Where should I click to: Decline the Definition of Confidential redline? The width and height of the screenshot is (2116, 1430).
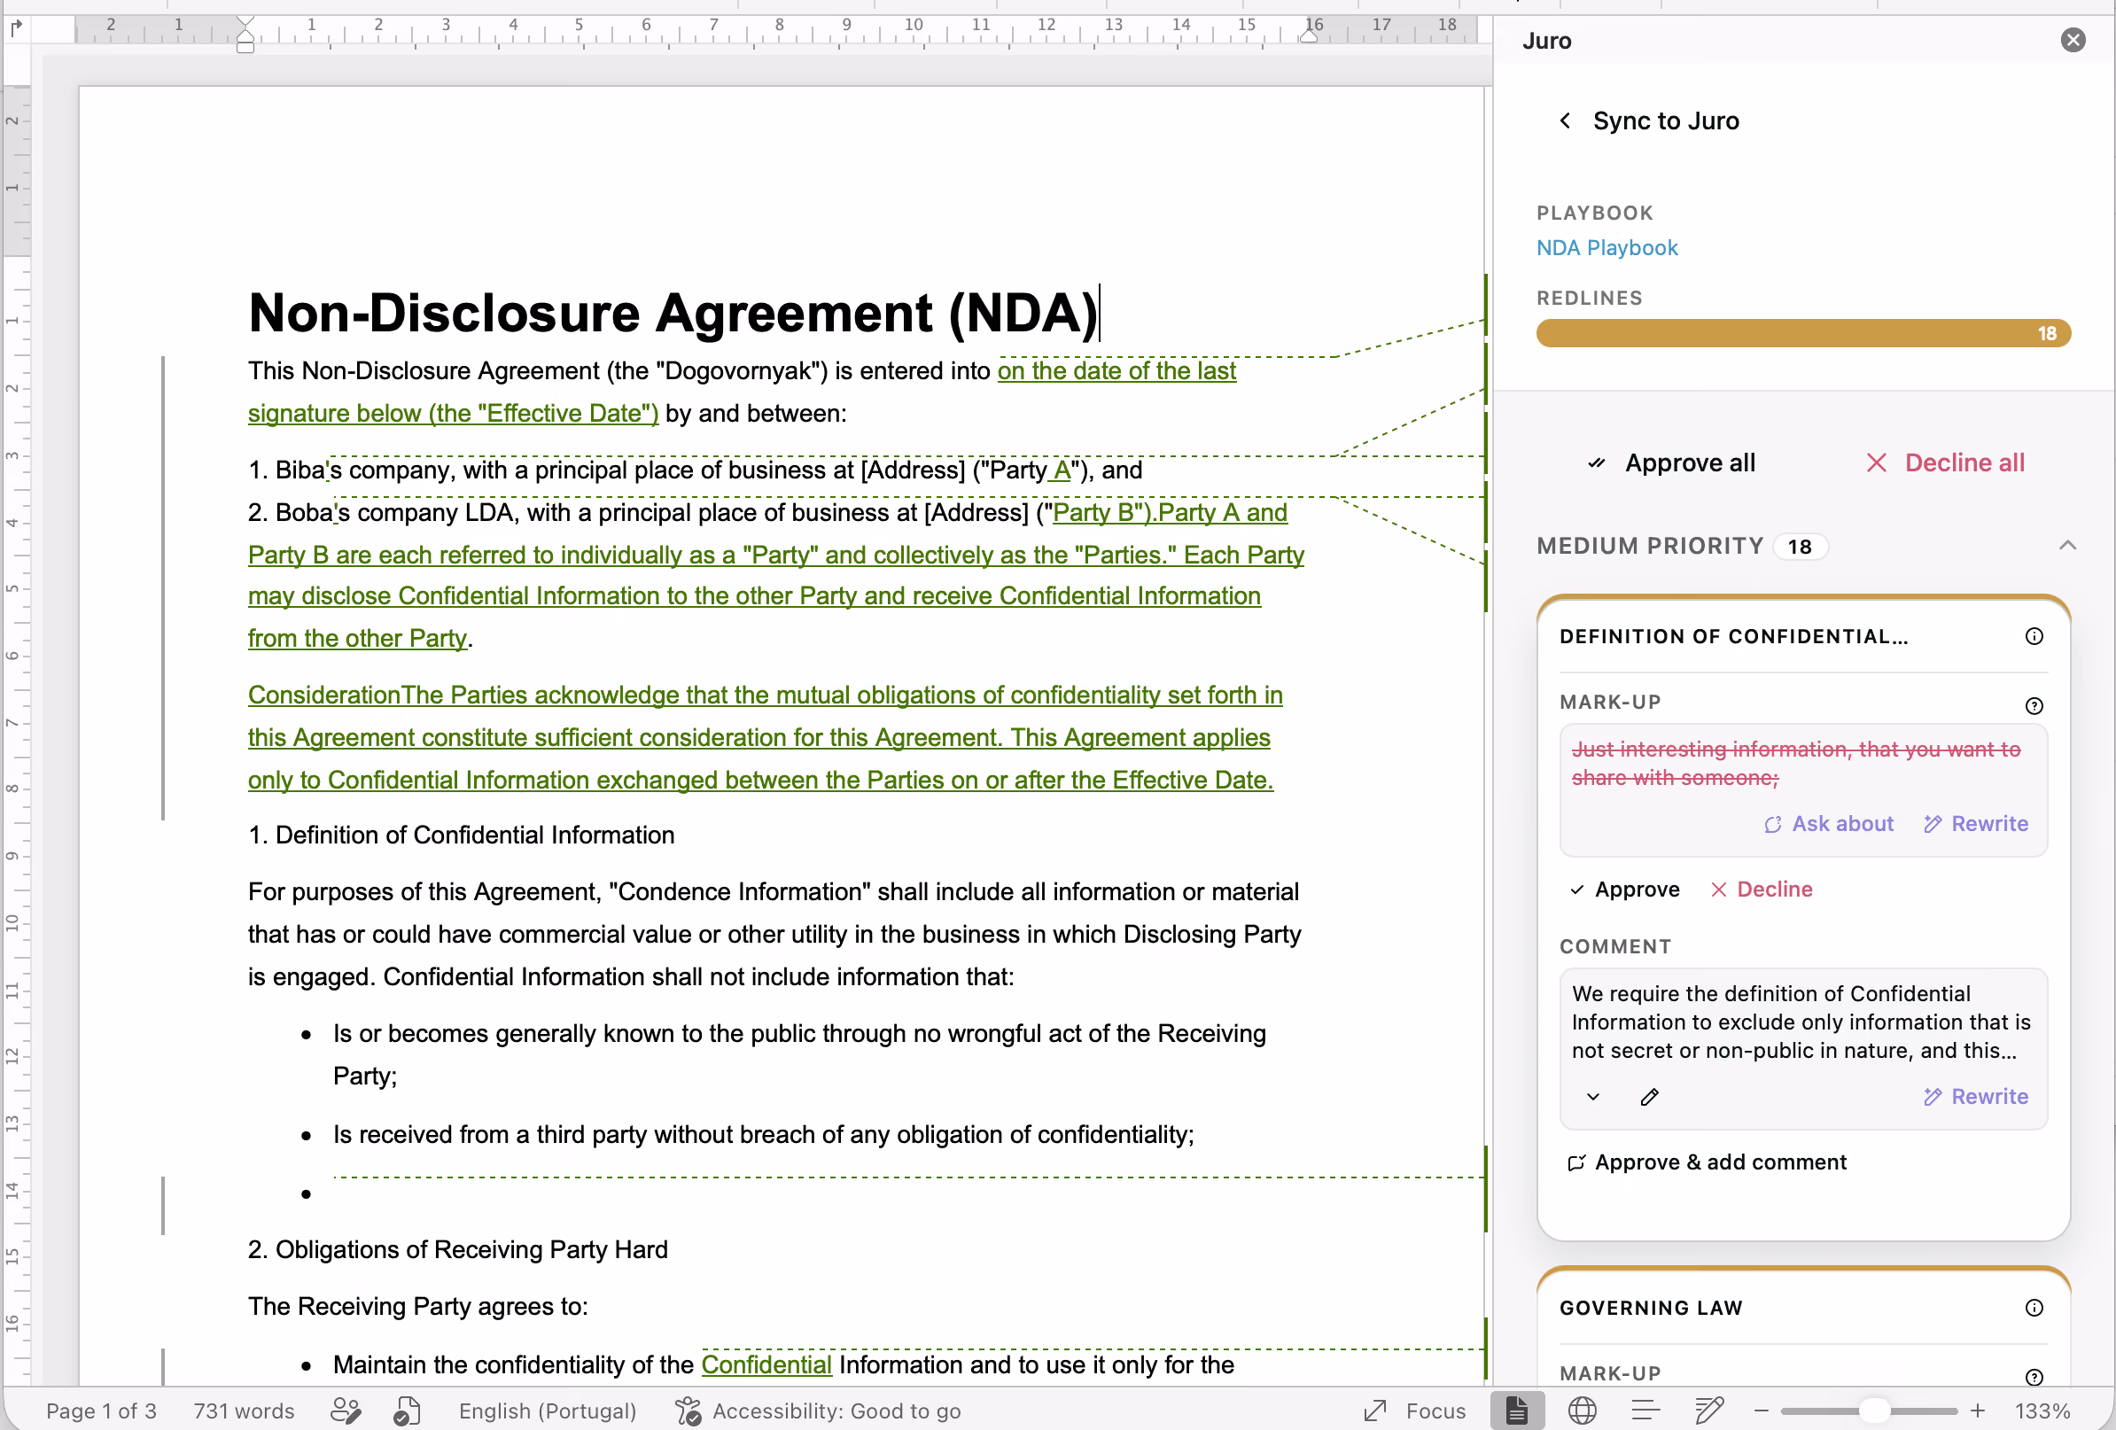click(1761, 890)
